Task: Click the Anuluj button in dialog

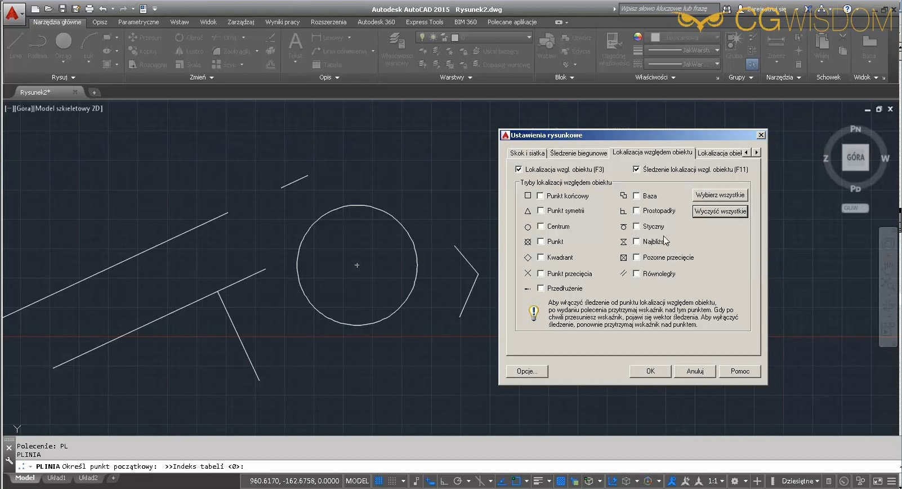Action: click(x=695, y=371)
